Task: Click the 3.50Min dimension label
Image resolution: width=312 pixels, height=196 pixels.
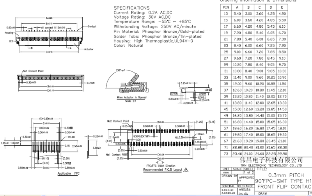Action: click(x=97, y=148)
